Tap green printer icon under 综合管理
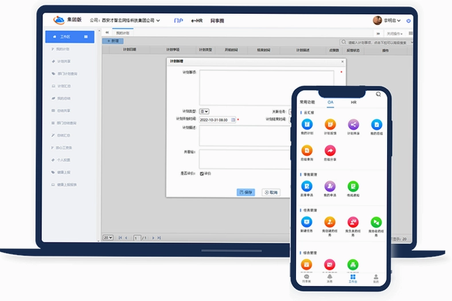452x301 pixels. [x=353, y=264]
